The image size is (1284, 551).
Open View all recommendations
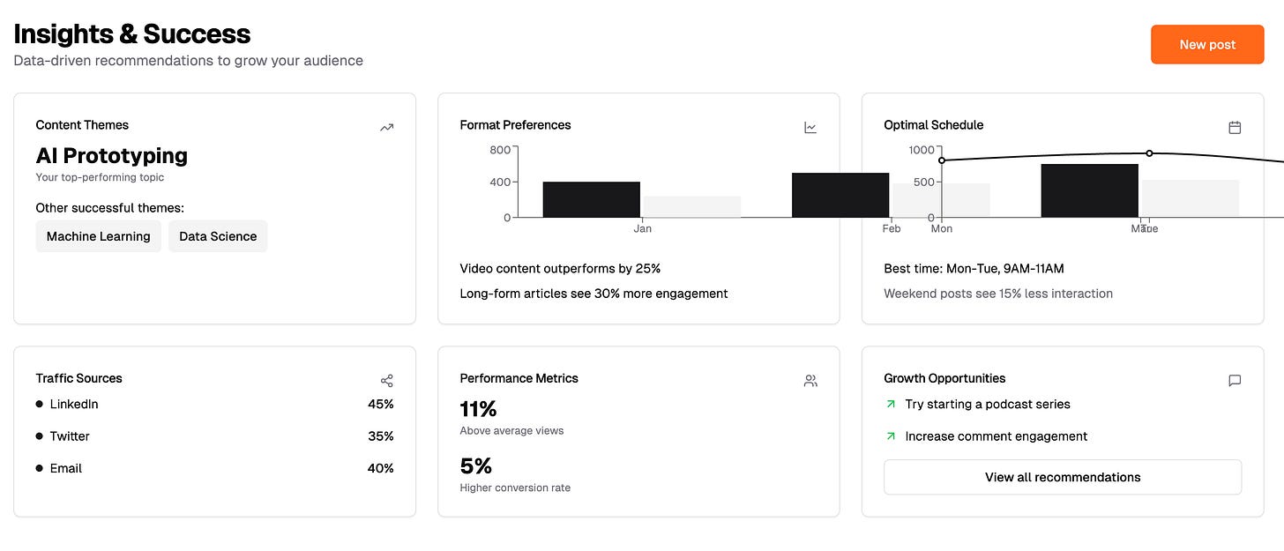[x=1063, y=477]
